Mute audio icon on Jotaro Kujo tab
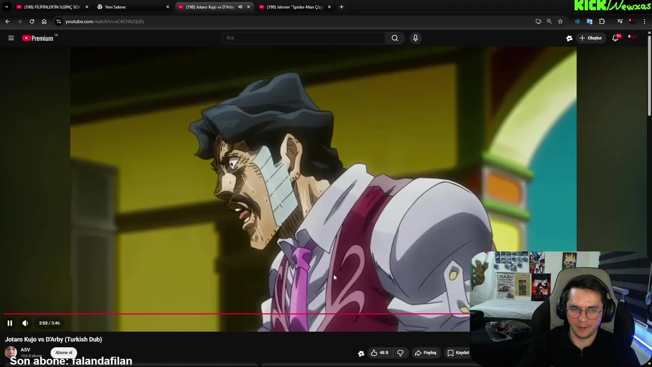 point(240,7)
